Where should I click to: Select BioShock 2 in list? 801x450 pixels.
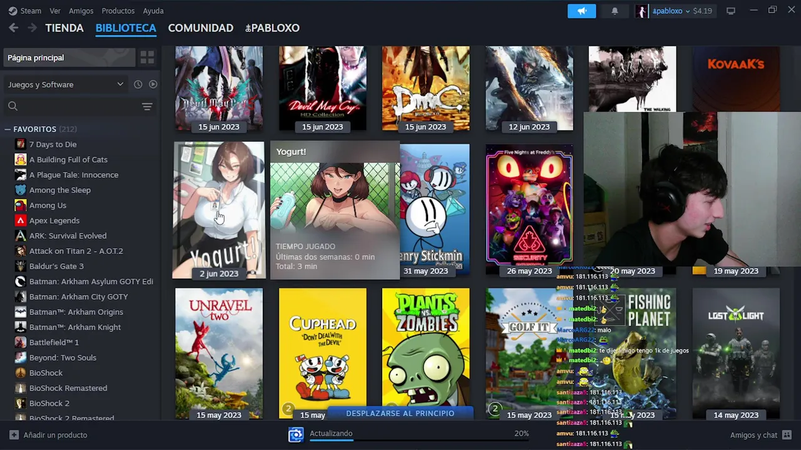49,403
